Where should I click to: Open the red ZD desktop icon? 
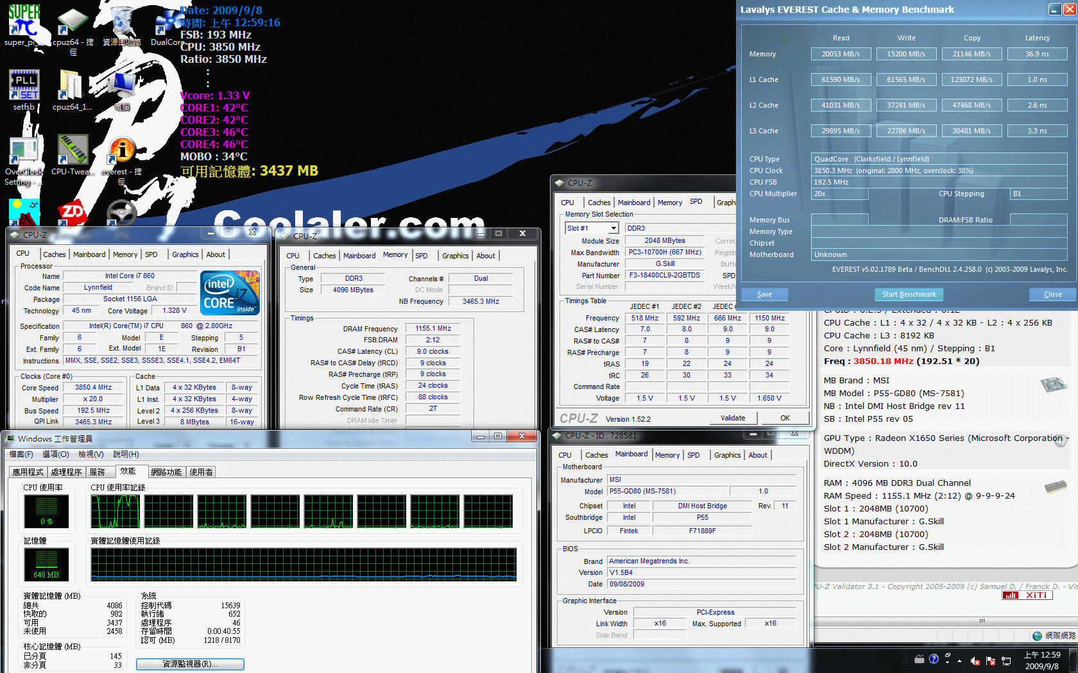coord(72,212)
